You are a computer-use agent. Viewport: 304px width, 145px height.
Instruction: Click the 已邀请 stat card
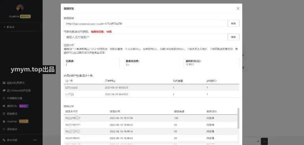92,63
